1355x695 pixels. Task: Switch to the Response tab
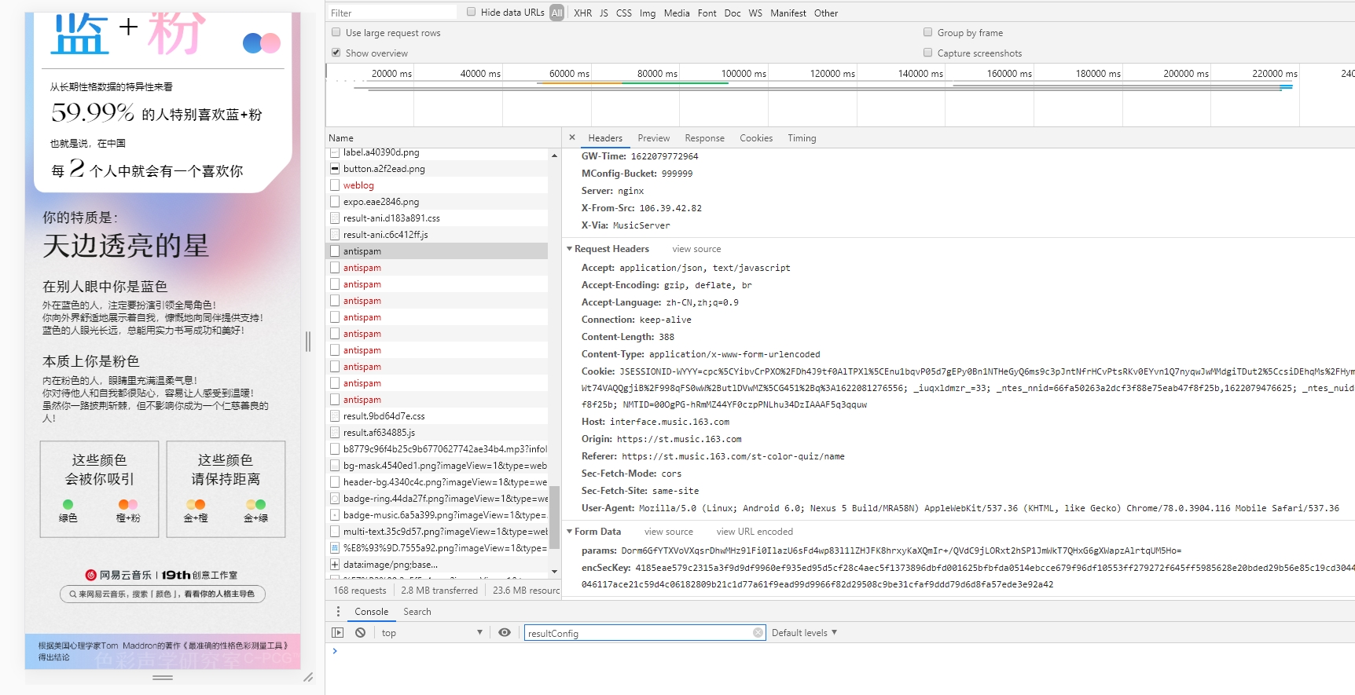704,138
